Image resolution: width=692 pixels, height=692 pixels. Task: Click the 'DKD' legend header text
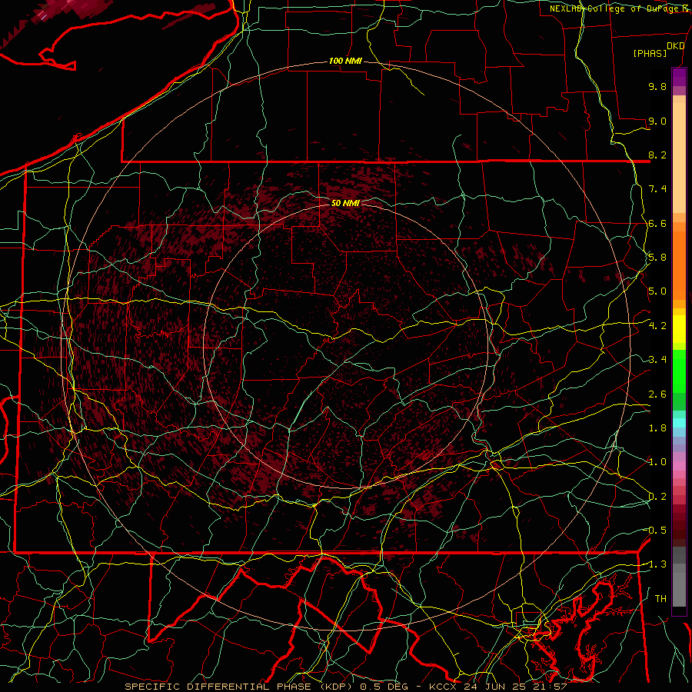click(x=675, y=46)
